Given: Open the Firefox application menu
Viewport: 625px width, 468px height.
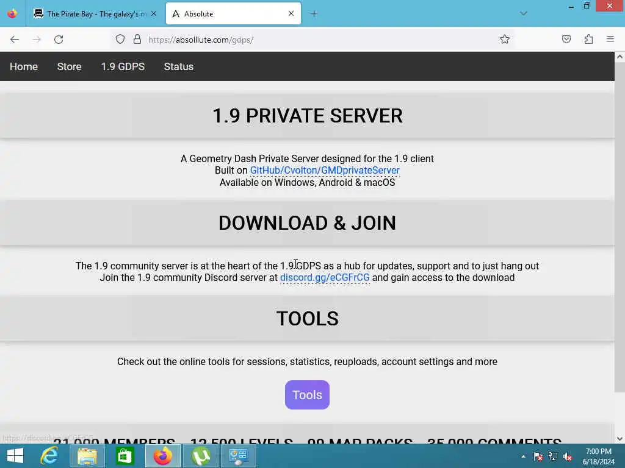Looking at the screenshot, I should pyautogui.click(x=610, y=39).
